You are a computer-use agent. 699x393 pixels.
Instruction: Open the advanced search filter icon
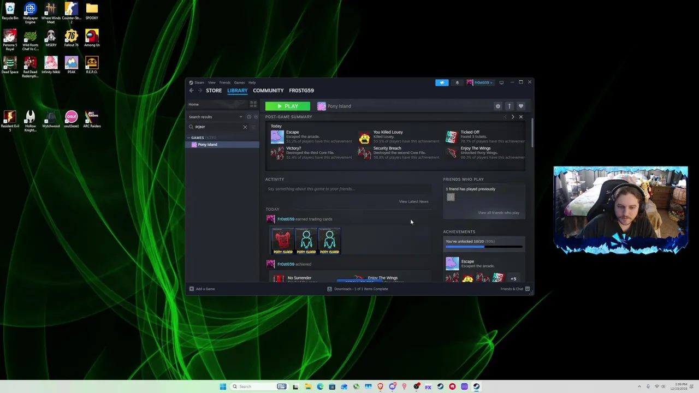pyautogui.click(x=253, y=127)
